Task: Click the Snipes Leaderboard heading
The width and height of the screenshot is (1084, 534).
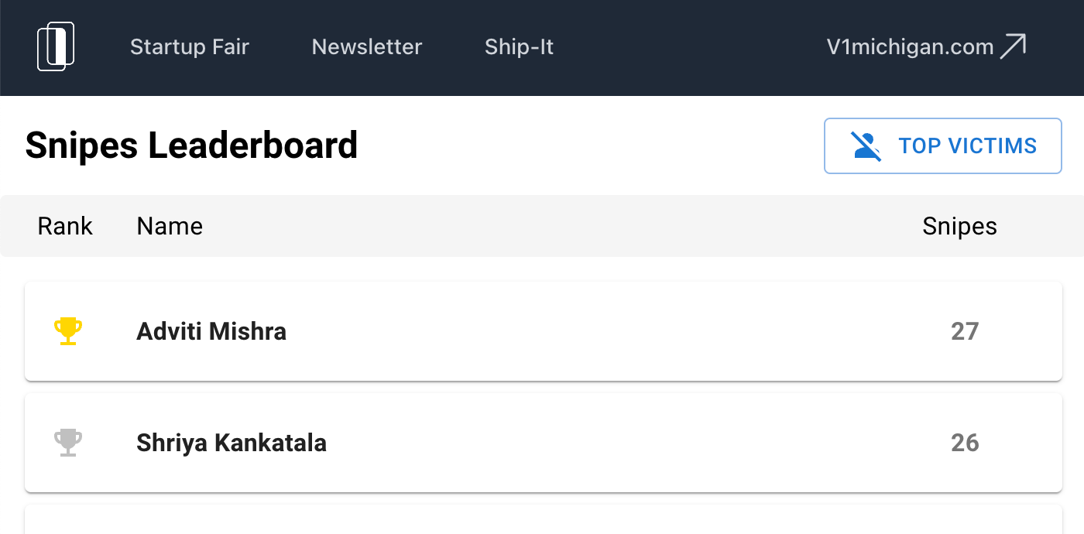Action: (191, 145)
